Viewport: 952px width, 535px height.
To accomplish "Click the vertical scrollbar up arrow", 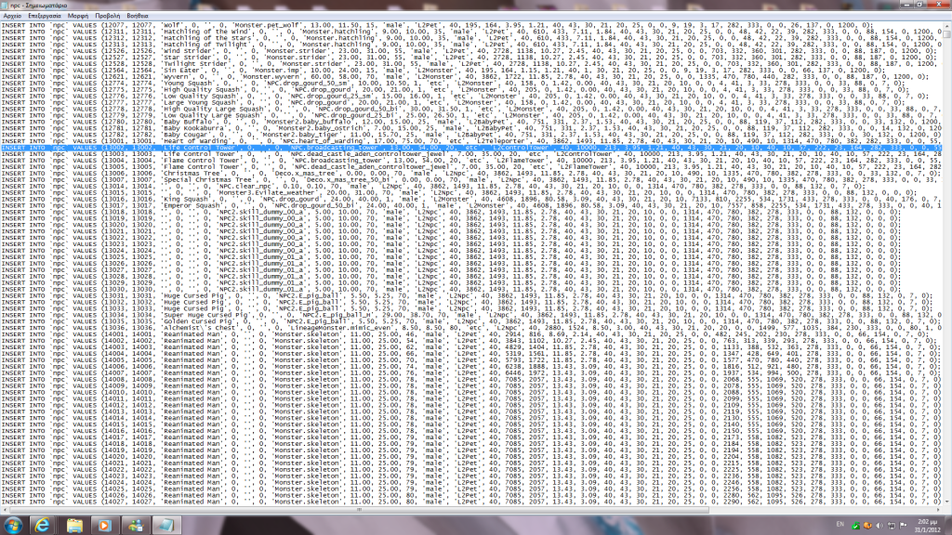I will point(947,27).
